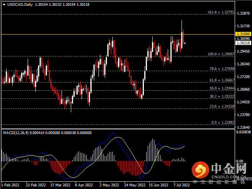252x189 pixels.
Task: Click the 8 Apr 2022 date label
Action: [x=84, y=185]
